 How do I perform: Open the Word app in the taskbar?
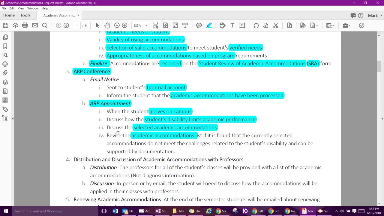coord(115,211)
